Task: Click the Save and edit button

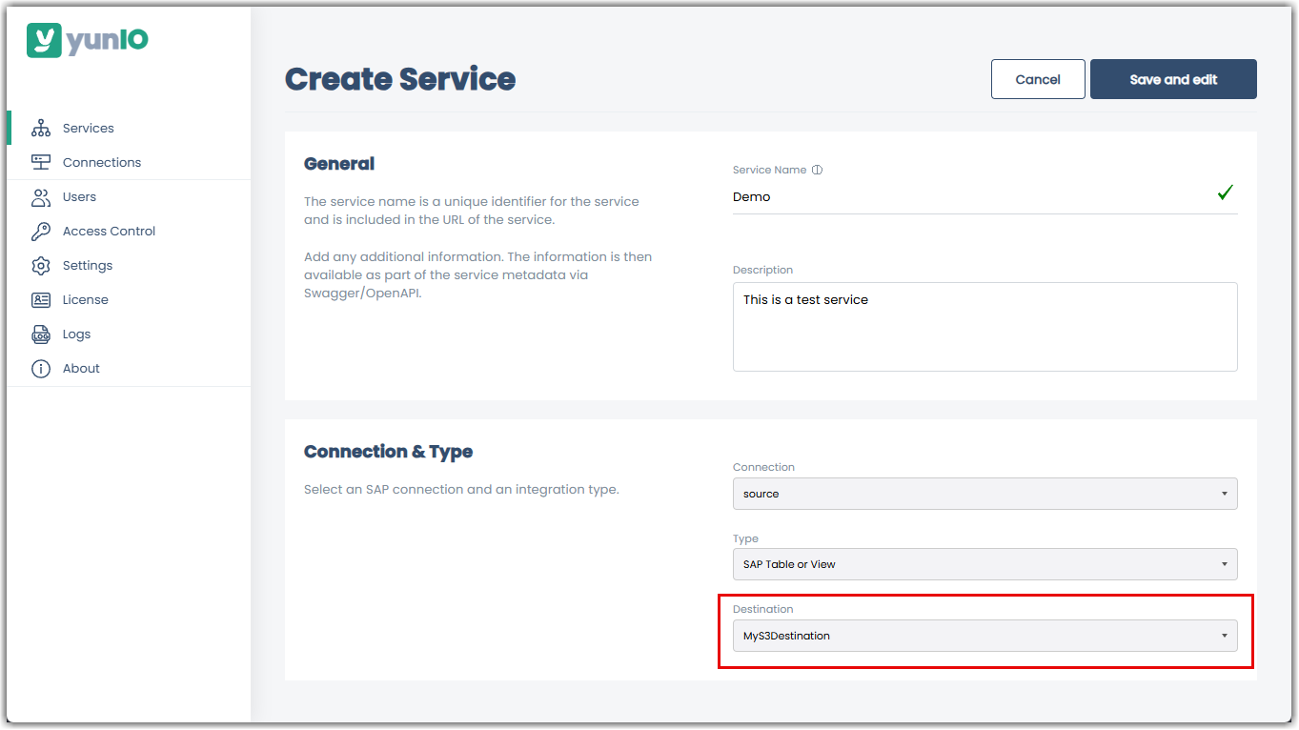Action: pyautogui.click(x=1172, y=79)
